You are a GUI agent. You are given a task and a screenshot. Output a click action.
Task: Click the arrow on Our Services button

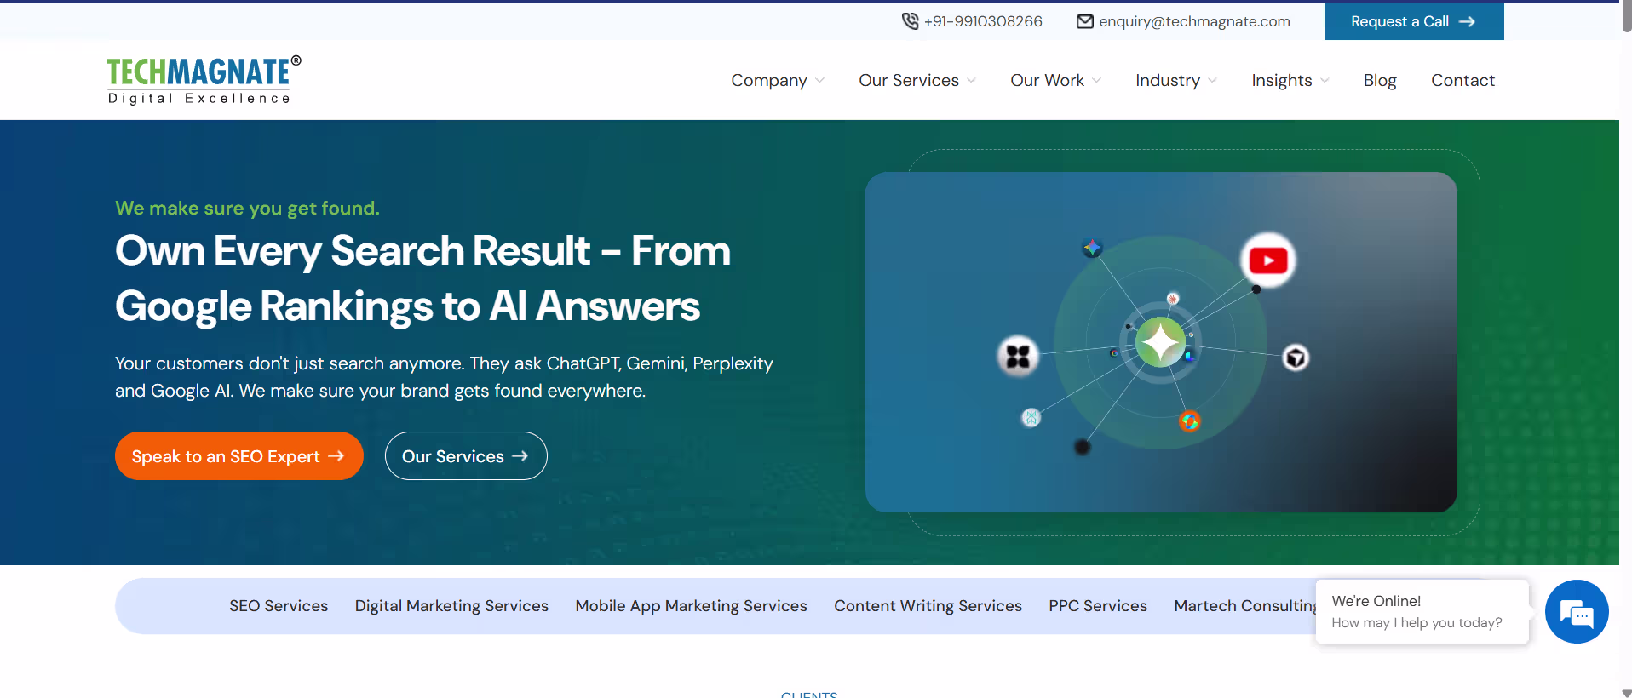coord(520,456)
